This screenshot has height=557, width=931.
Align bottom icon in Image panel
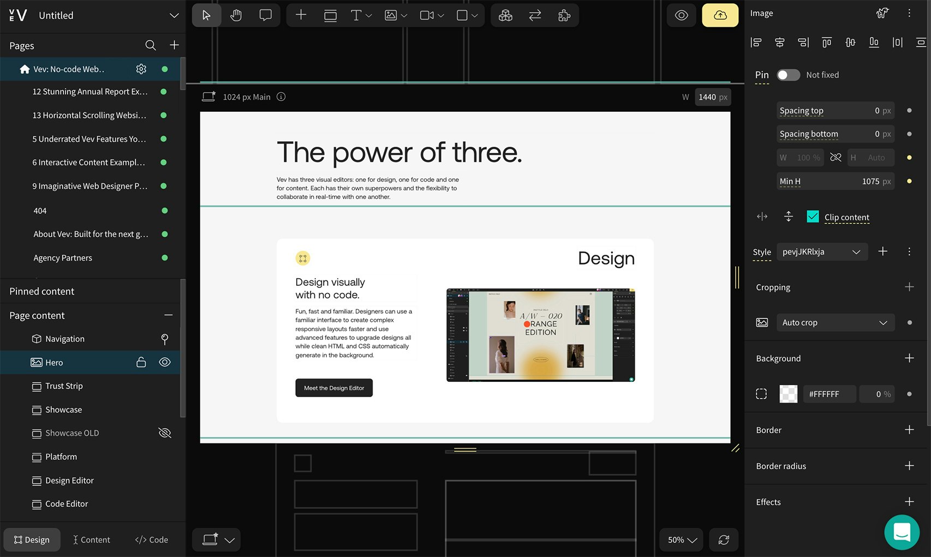pos(874,43)
